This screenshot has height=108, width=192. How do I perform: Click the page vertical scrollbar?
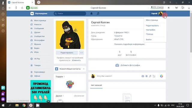click(191, 32)
